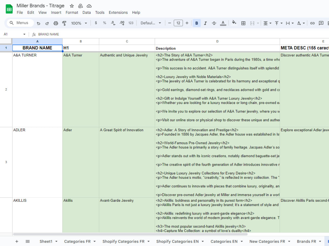Activate the paint format tool

64,23
